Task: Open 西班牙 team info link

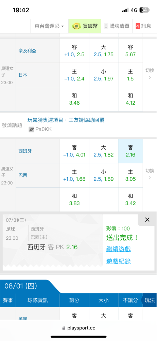Action: [x=25, y=151]
